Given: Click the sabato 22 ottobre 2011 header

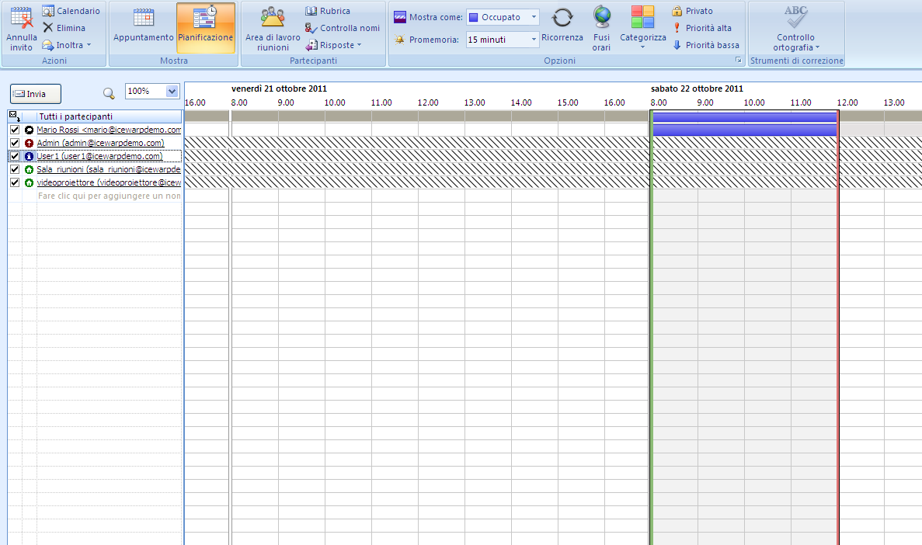Looking at the screenshot, I should 697,89.
